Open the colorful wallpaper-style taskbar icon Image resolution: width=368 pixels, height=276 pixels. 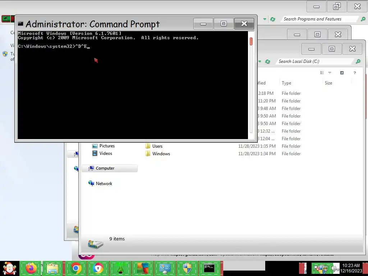click(x=142, y=268)
